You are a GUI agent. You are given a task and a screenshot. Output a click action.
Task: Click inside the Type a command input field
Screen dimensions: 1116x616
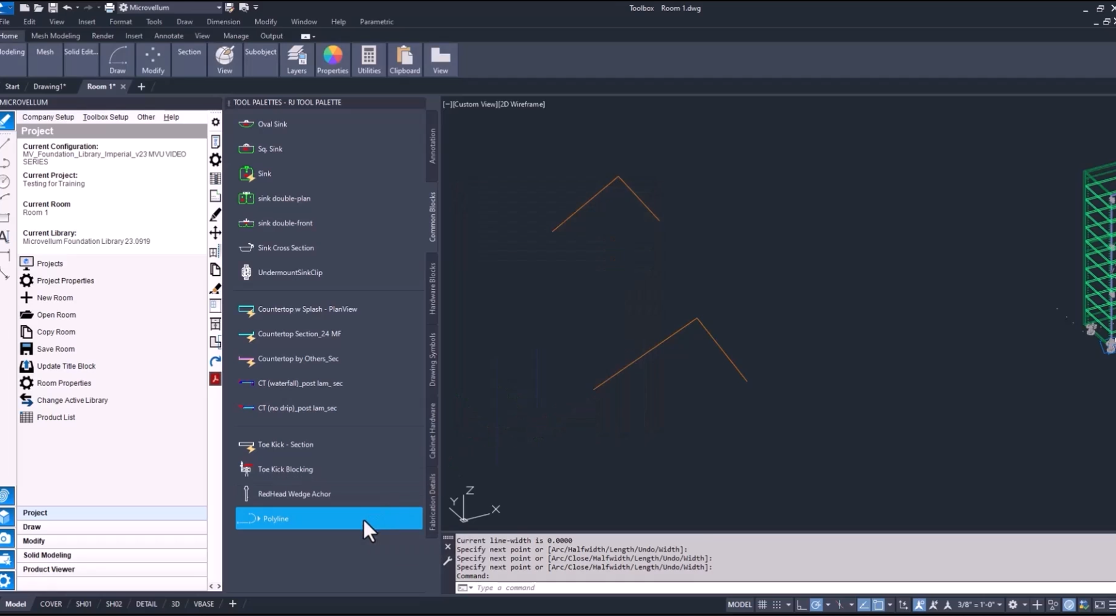[x=523, y=588]
